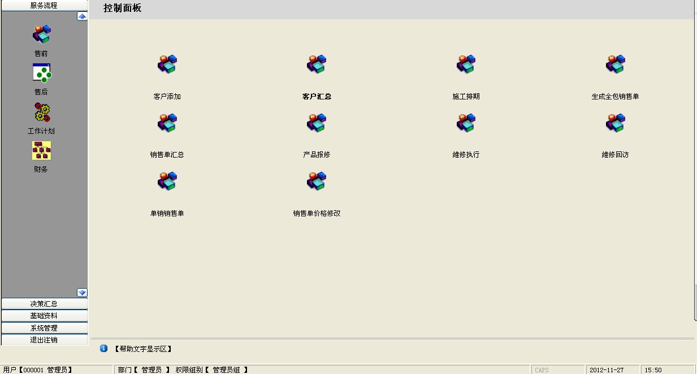Click the 单销销售单 icon
The image size is (697, 374).
pyautogui.click(x=167, y=181)
